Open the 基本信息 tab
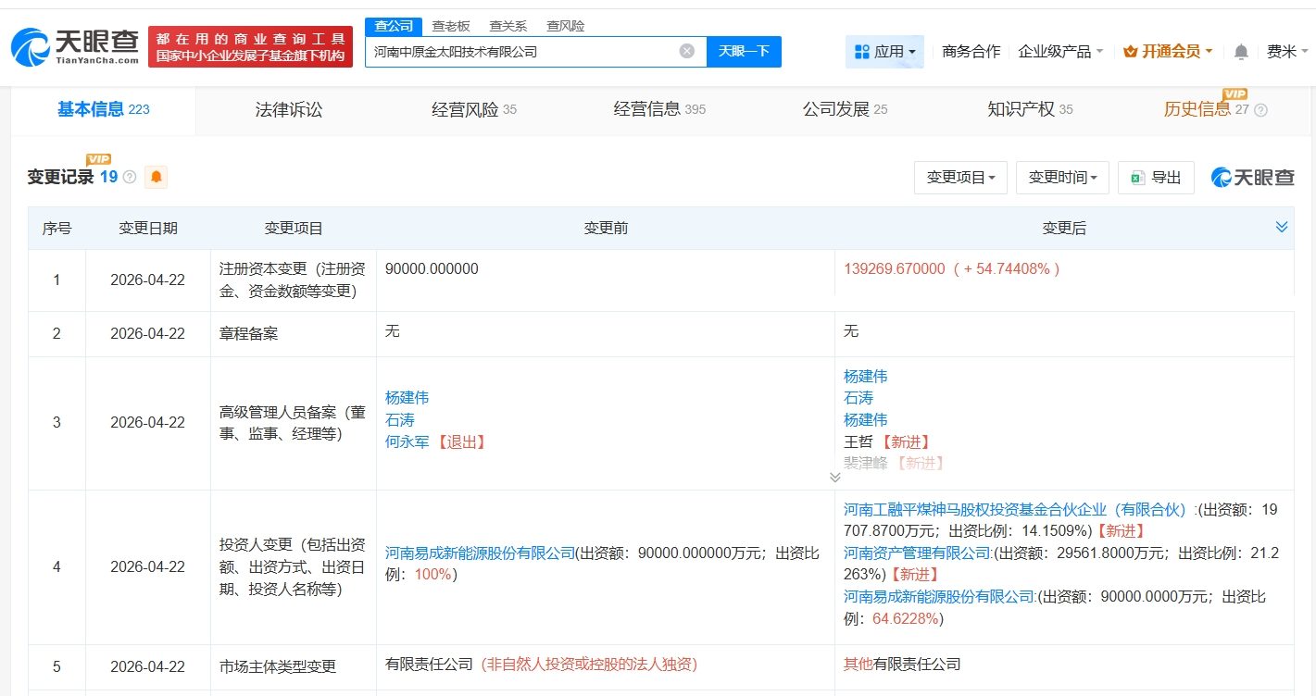The image size is (1316, 696). click(103, 110)
